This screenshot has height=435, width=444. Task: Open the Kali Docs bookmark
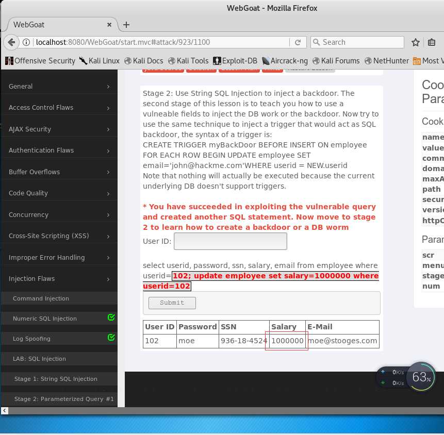click(144, 61)
